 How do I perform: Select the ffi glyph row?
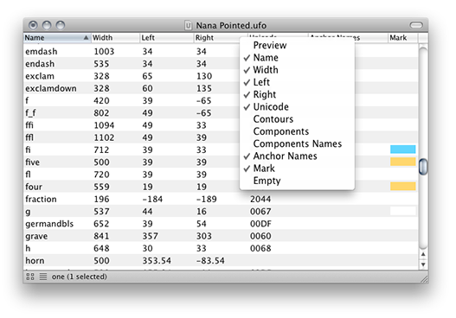click(221, 125)
